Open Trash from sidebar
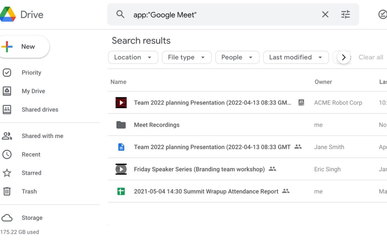This screenshot has width=387, height=242. point(29,191)
